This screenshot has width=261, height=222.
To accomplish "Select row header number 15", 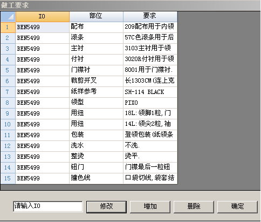I will tap(8, 179).
